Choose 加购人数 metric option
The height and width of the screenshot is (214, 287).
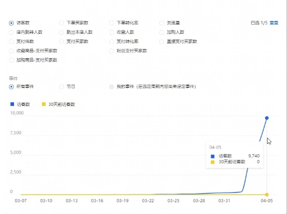tap(161, 33)
